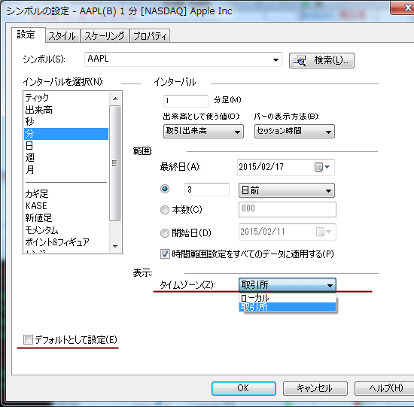The height and width of the screenshot is (407, 414).
Task: Open the セッション時間 bar display dropdown
Action: point(294,131)
